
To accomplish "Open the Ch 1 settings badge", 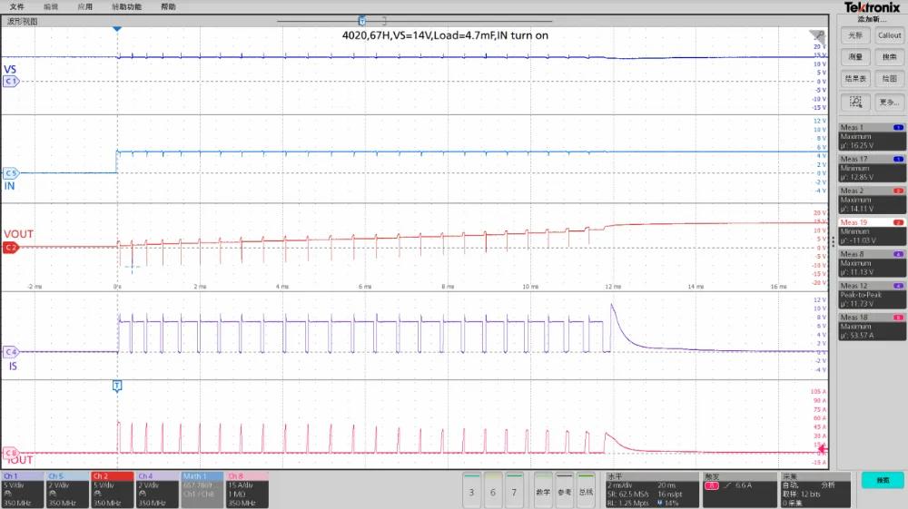I will 22,488.
